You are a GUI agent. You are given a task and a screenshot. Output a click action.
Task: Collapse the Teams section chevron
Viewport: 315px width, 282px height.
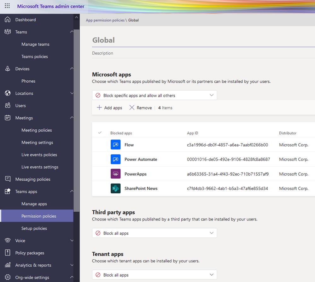tap(72, 32)
